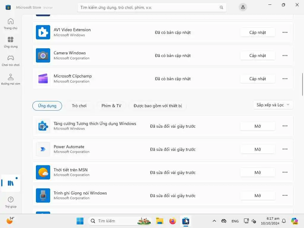The height and width of the screenshot is (228, 304).
Task: Open more options for Microsoft Clipchamp
Action: point(285,79)
